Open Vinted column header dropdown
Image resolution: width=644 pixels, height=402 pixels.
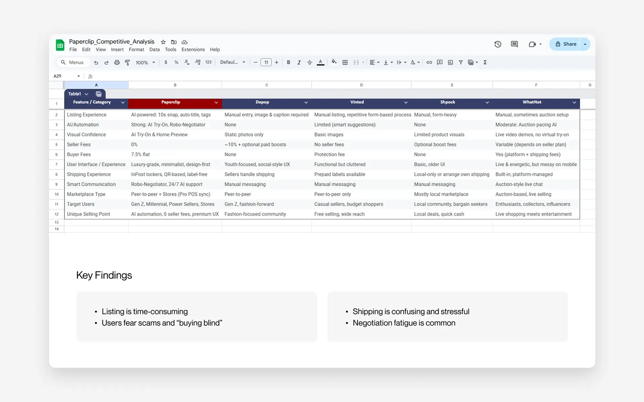click(406, 103)
